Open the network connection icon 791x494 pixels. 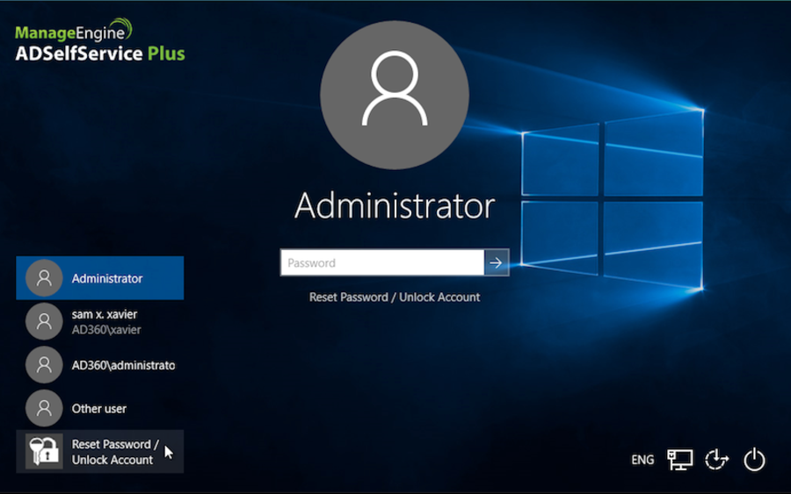679,460
